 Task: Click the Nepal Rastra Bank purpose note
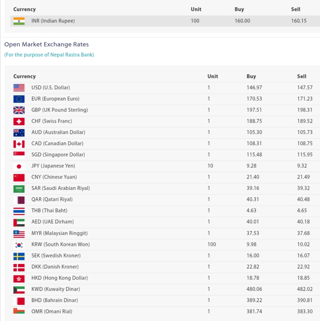pos(49,55)
